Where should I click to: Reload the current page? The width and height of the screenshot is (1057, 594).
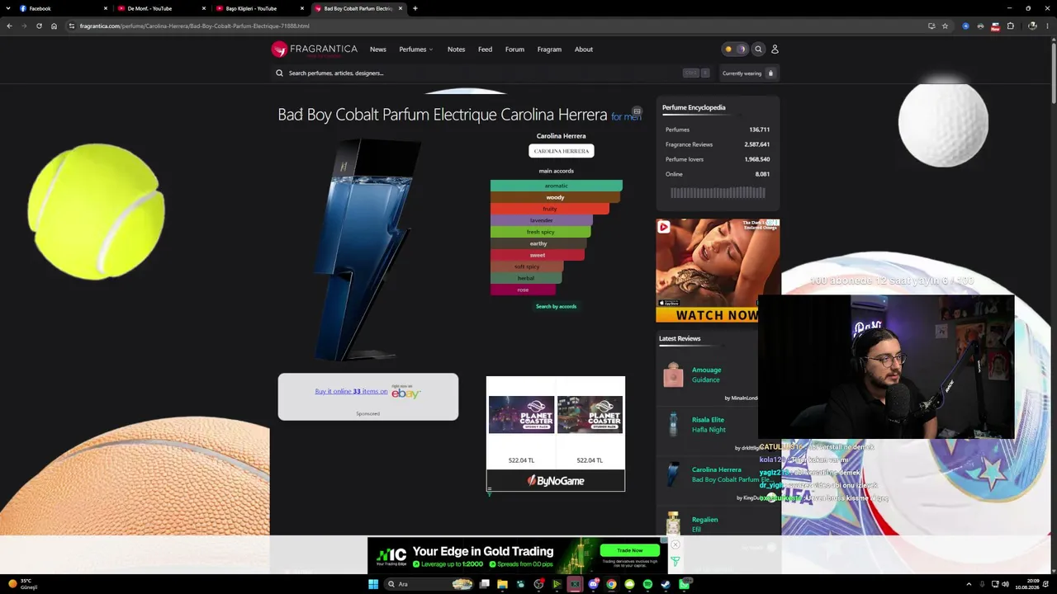tap(39, 26)
